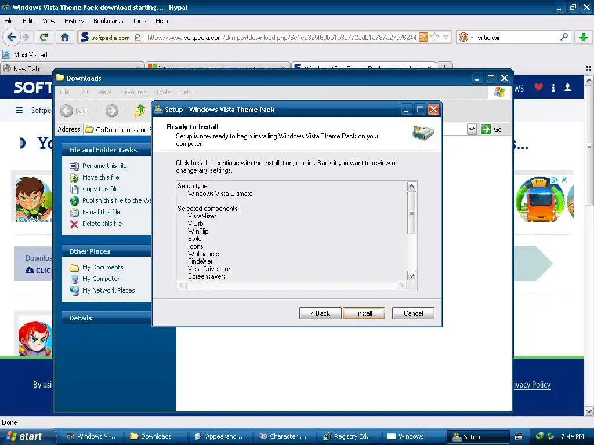Click the user account icon on Softpedia

[x=567, y=87]
